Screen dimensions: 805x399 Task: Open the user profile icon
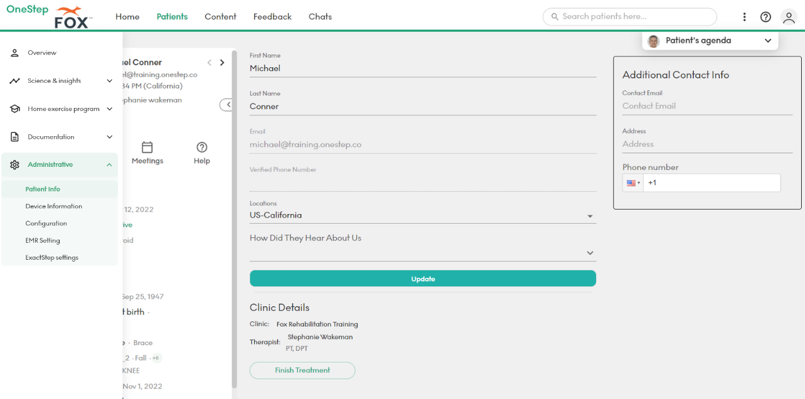[x=789, y=17]
